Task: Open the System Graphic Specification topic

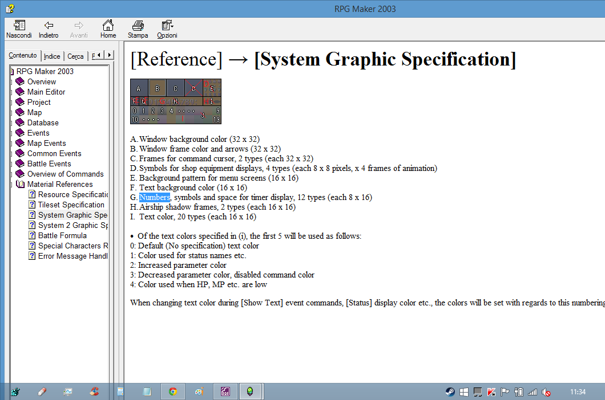Action: click(73, 215)
